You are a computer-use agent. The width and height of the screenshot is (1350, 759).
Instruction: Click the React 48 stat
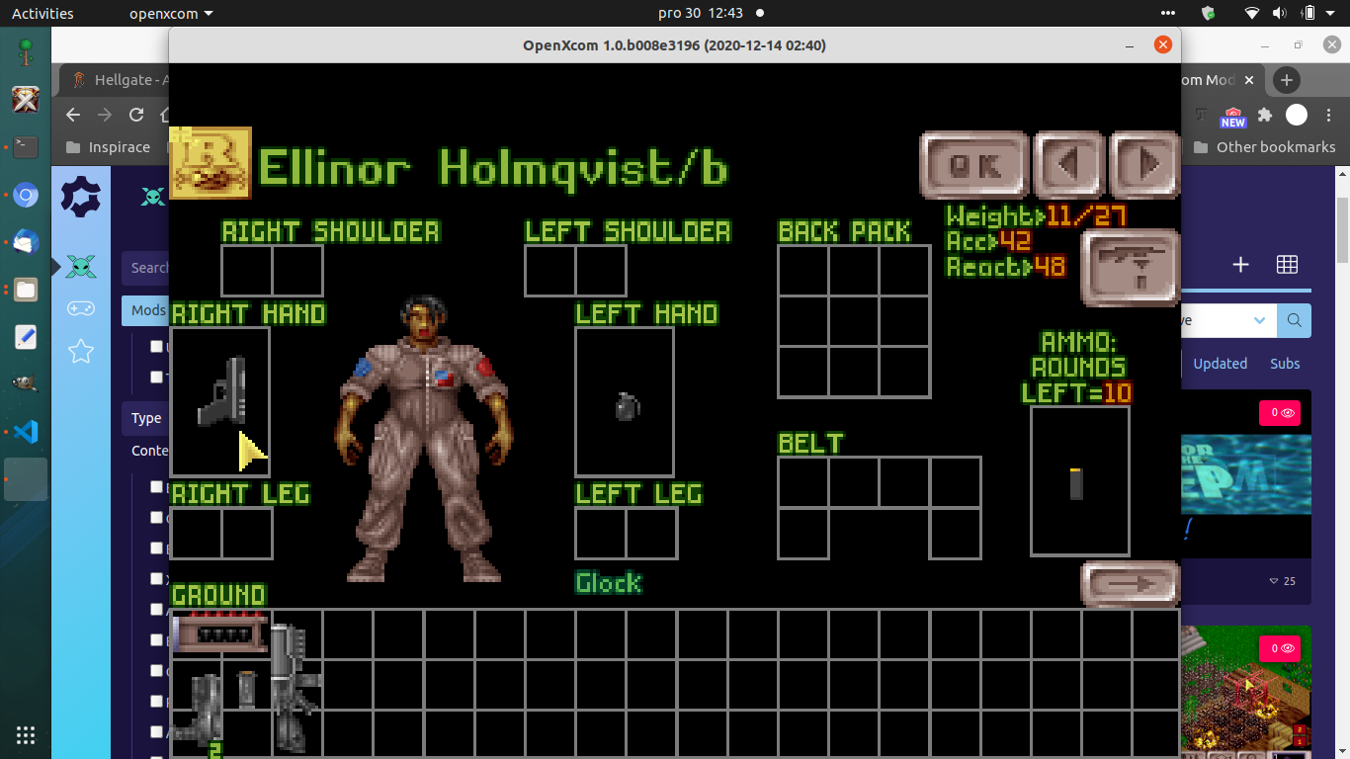click(x=1005, y=266)
